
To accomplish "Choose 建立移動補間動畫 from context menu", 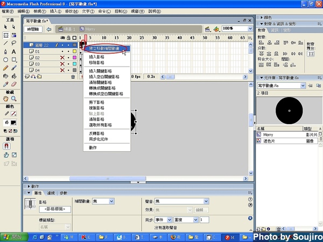I will pyautogui.click(x=107, y=48).
